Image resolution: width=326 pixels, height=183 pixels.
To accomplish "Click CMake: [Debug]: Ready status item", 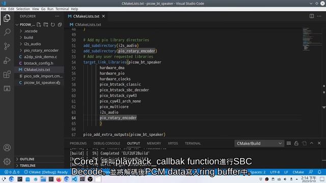I will click(x=46, y=172).
